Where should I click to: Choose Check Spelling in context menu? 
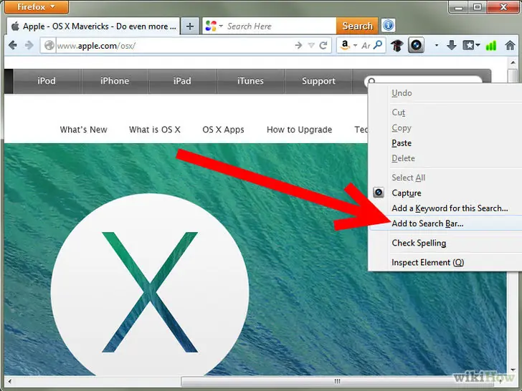point(445,243)
